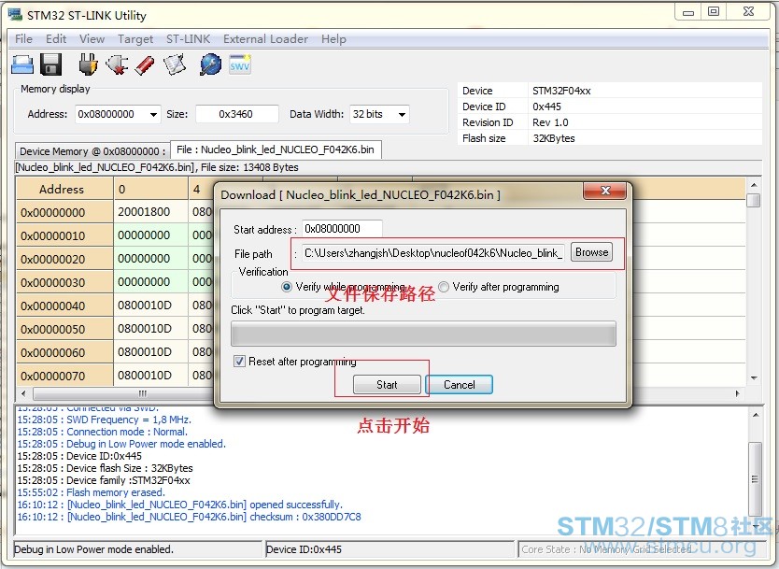Viewport: 779px width, 569px height.
Task: Open the Help menu
Action: tap(333, 38)
